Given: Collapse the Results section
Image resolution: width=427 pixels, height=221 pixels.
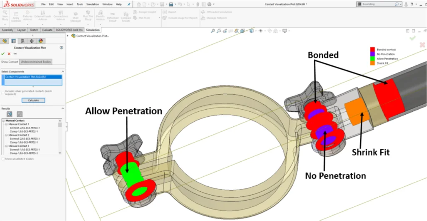Looking at the screenshot, I should 63,108.
